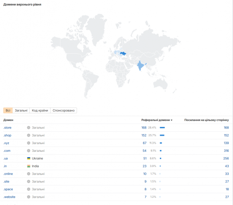Click target page links 43 for .in

coord(227,166)
